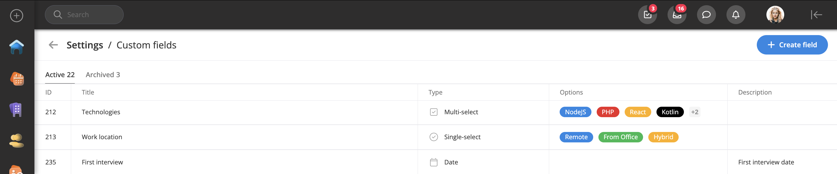This screenshot has width=837, height=174.
Task: Expand the +2 hidden options badge
Action: point(694,112)
